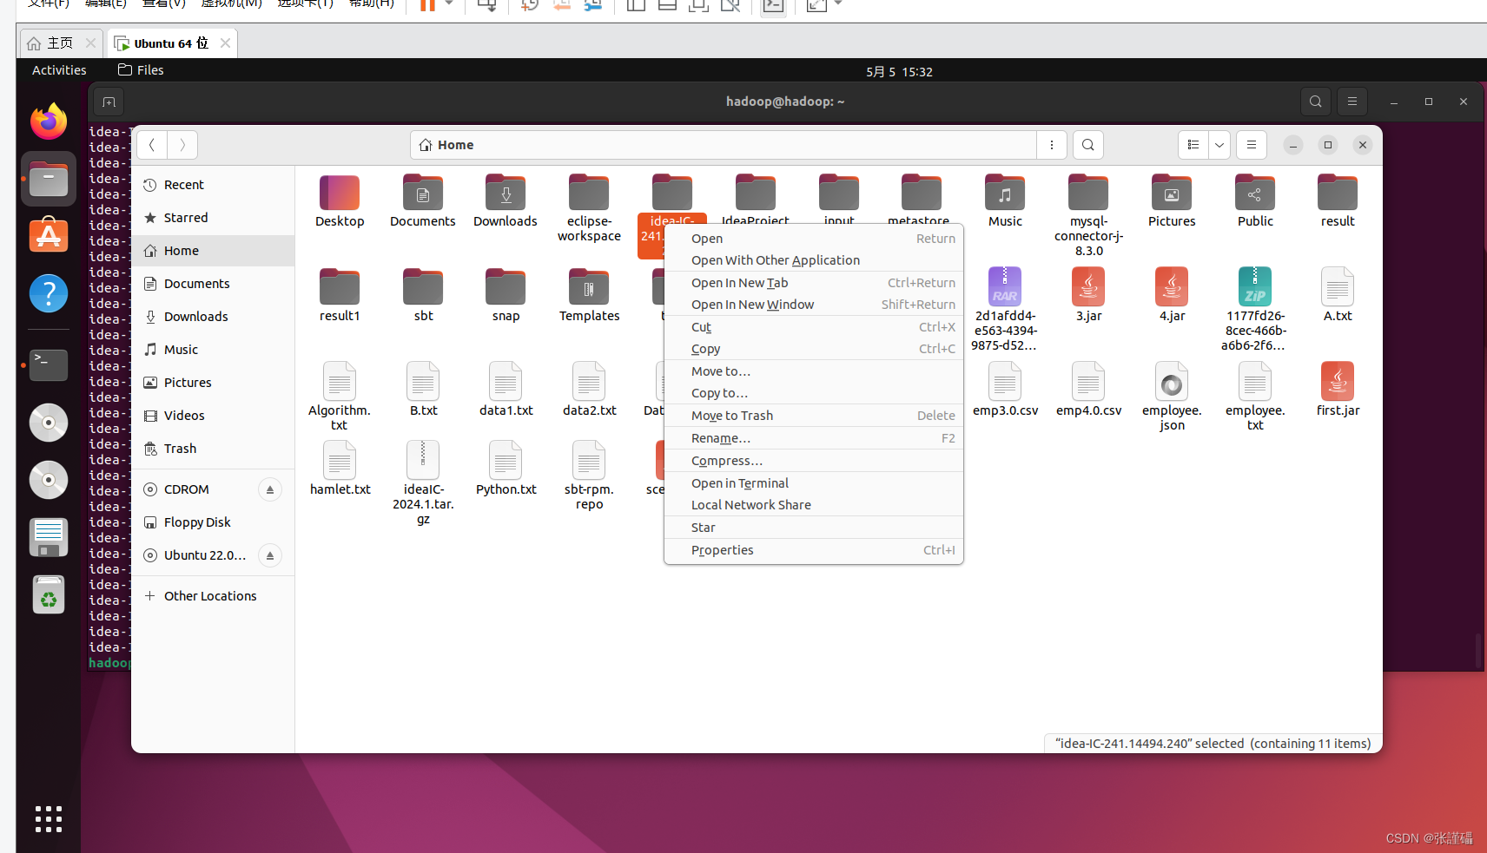Image resolution: width=1487 pixels, height=853 pixels.
Task: Star the selected idea-IC folder
Action: (x=703, y=527)
